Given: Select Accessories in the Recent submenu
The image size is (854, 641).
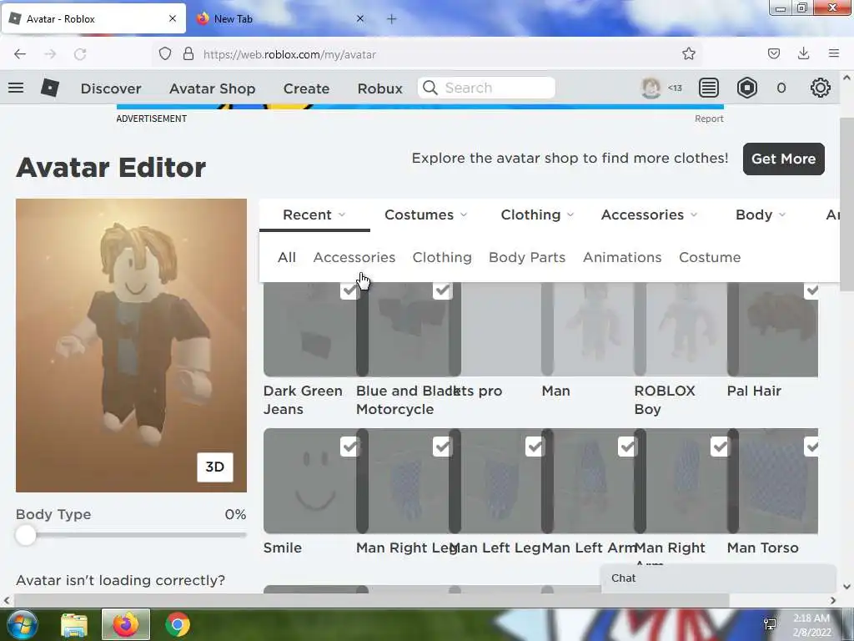Looking at the screenshot, I should [x=354, y=257].
